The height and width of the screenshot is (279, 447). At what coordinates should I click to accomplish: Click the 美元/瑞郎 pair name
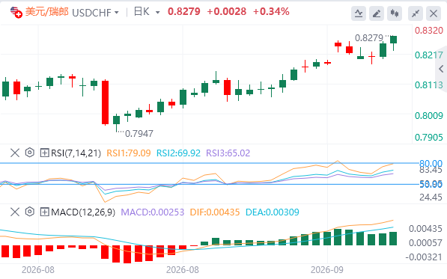47,12
